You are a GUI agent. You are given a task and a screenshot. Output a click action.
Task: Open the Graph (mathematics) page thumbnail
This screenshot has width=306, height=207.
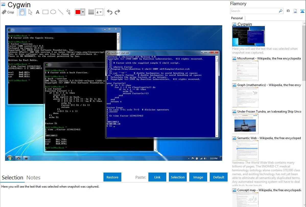[x=245, y=97]
